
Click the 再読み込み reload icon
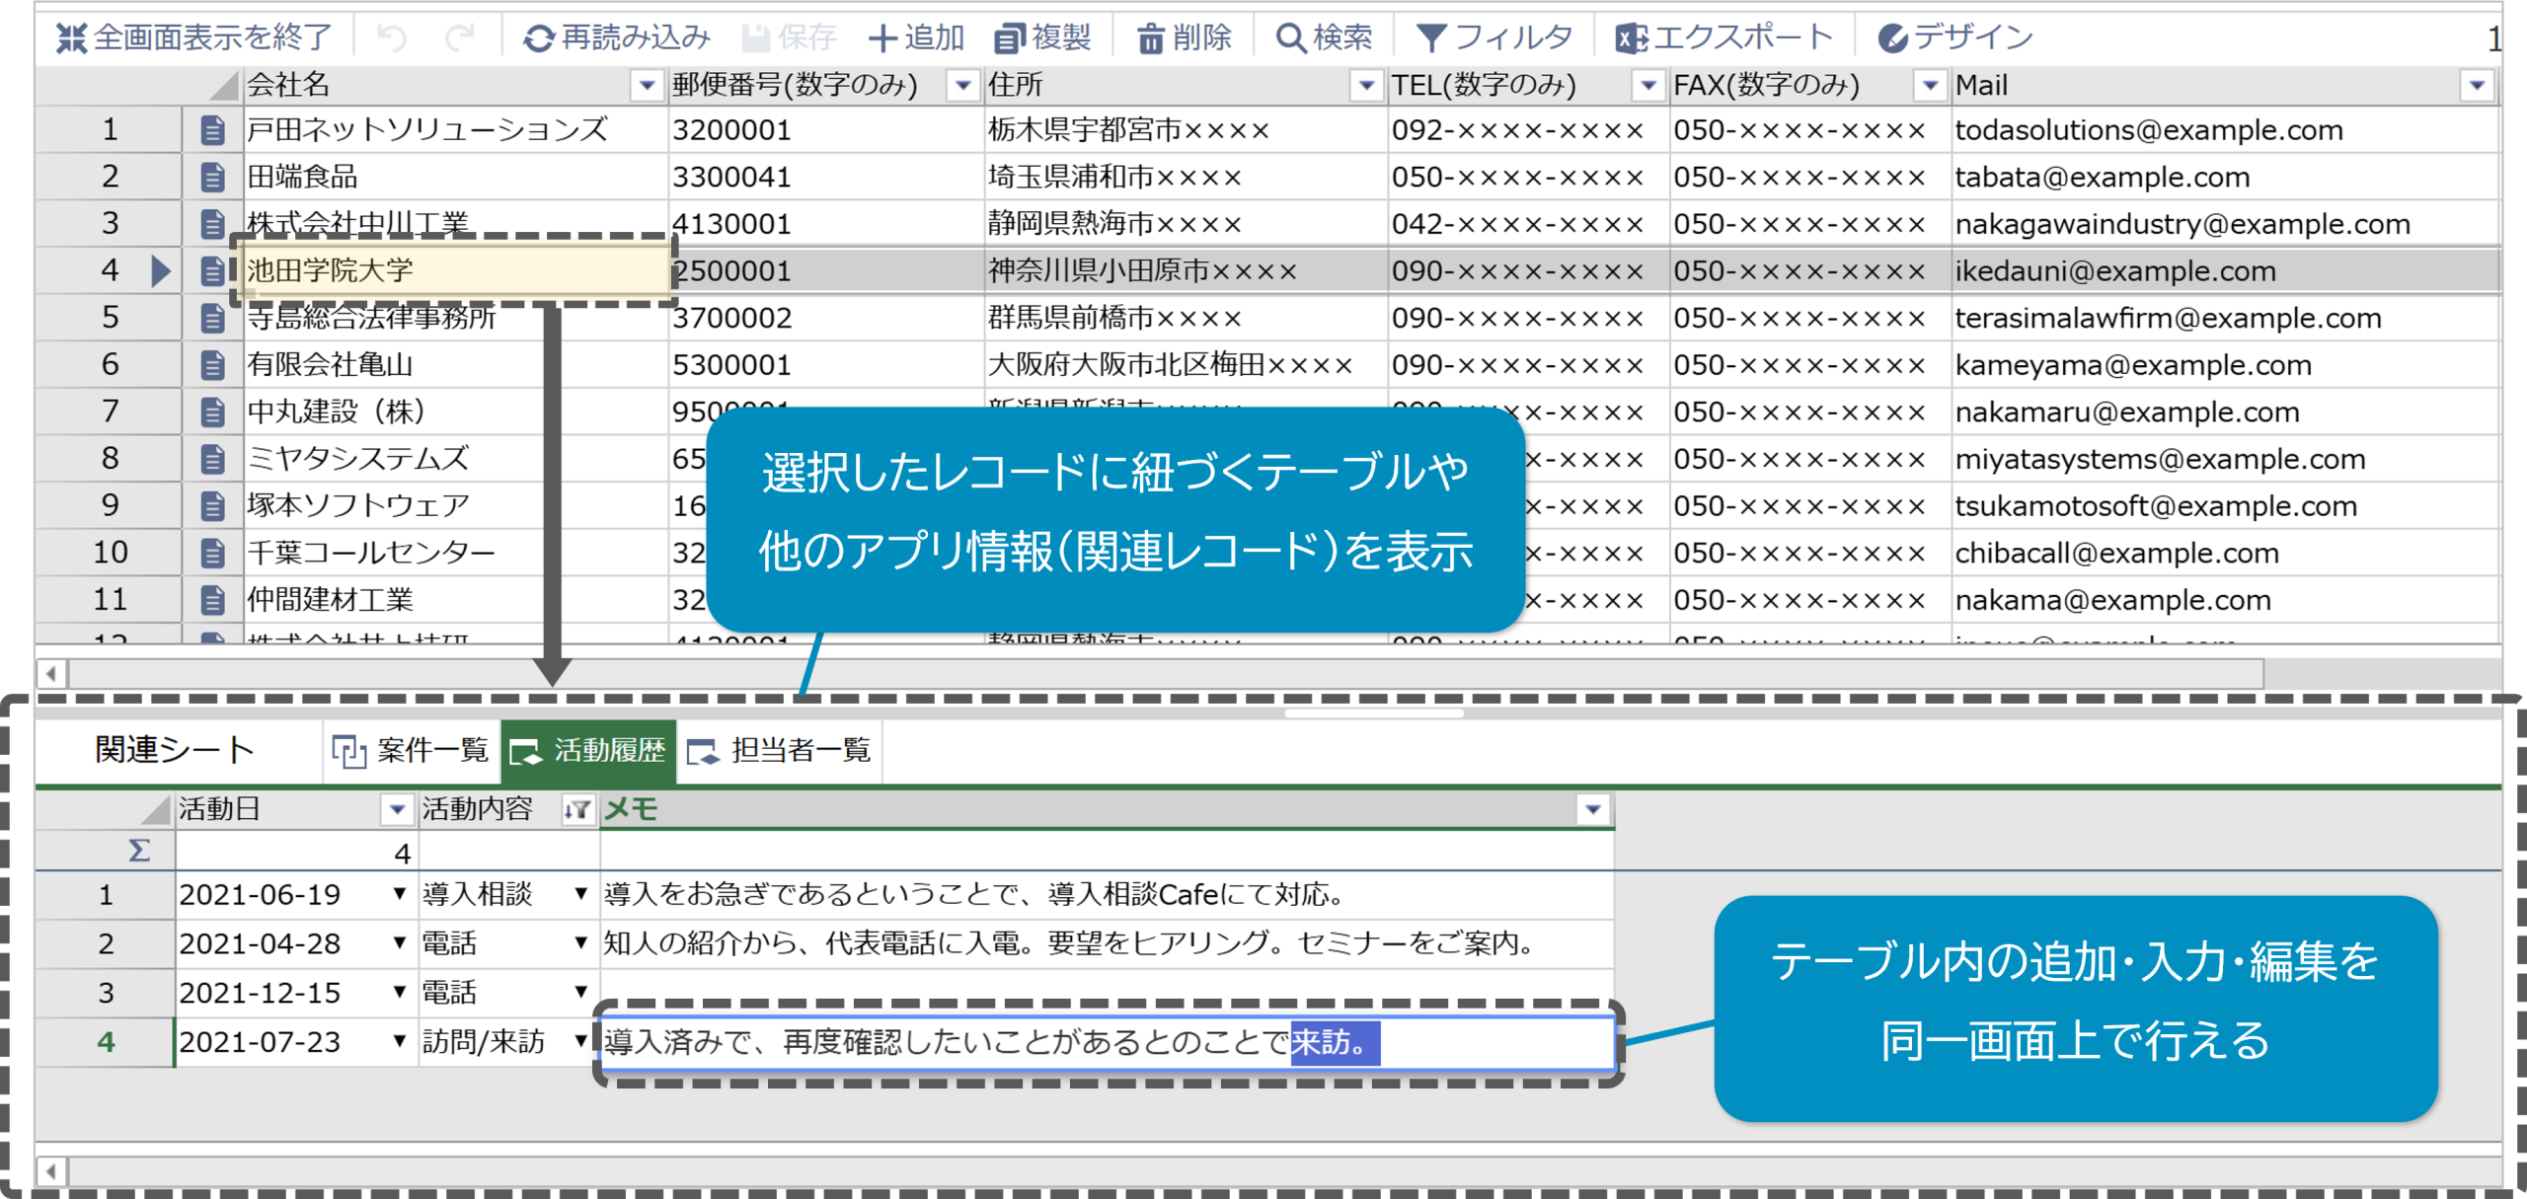coord(539,38)
